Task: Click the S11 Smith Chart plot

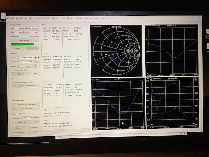Action: pyautogui.click(x=116, y=50)
